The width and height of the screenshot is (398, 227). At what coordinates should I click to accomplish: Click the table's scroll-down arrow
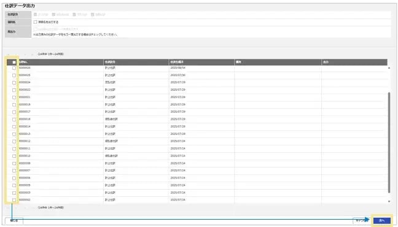tap(389, 201)
